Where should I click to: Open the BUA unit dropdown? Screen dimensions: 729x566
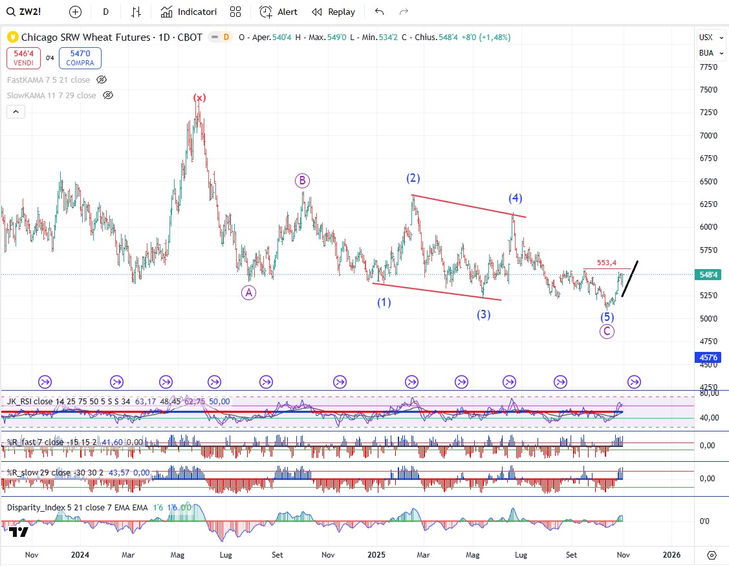click(x=706, y=52)
